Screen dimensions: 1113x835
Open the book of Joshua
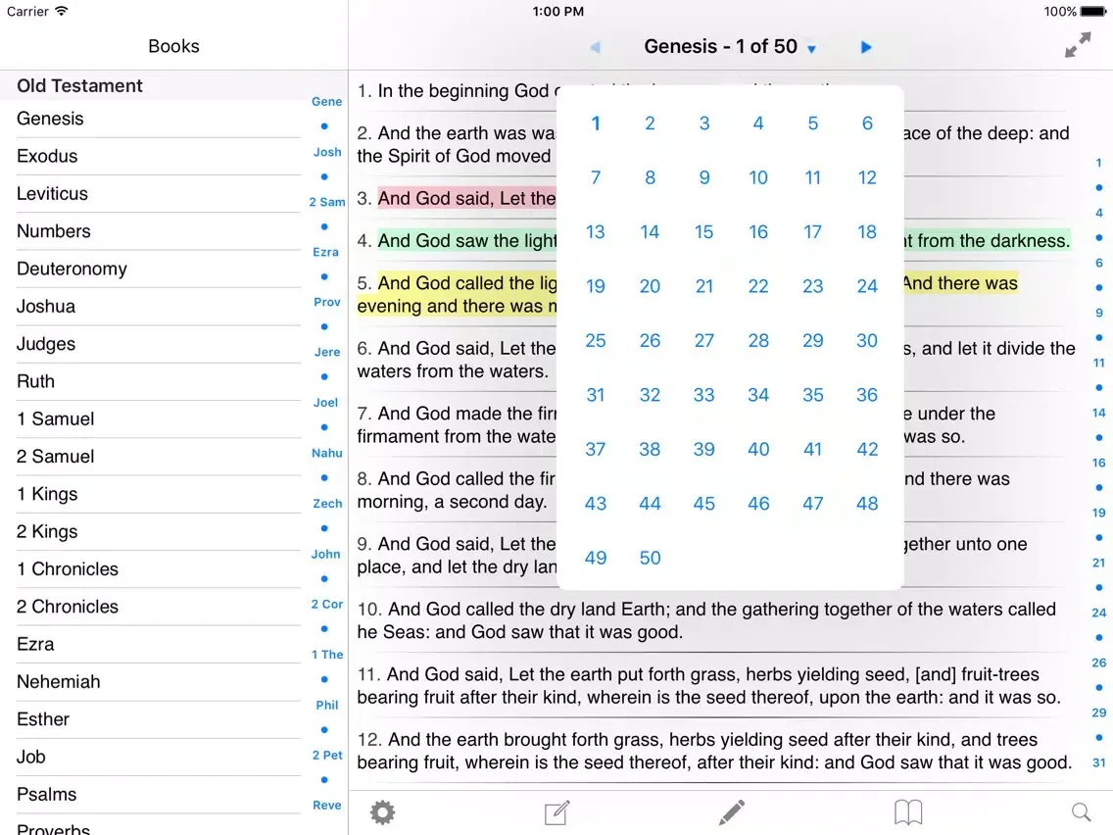coord(159,307)
